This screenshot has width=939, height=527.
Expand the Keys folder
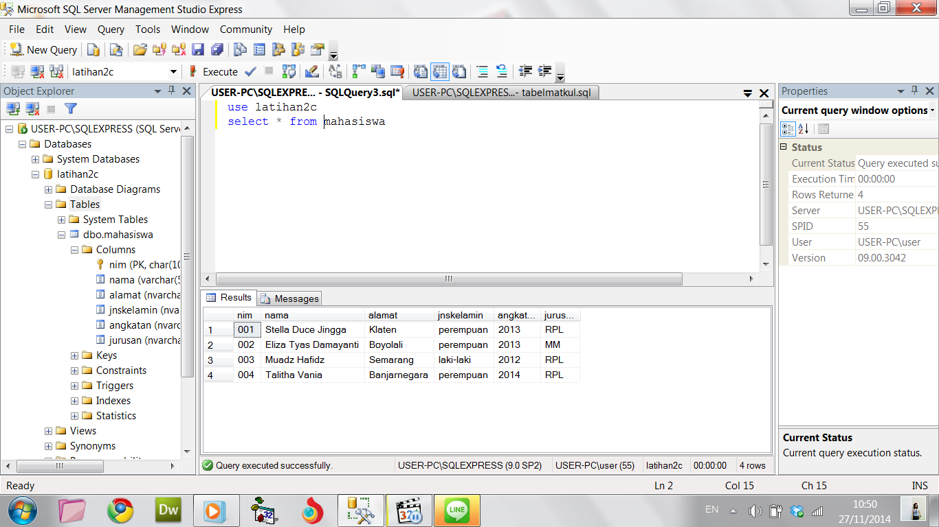point(74,355)
